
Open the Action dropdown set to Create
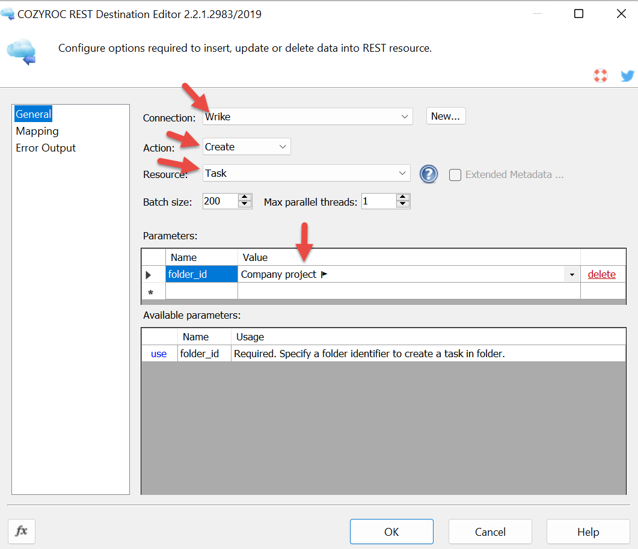[283, 147]
